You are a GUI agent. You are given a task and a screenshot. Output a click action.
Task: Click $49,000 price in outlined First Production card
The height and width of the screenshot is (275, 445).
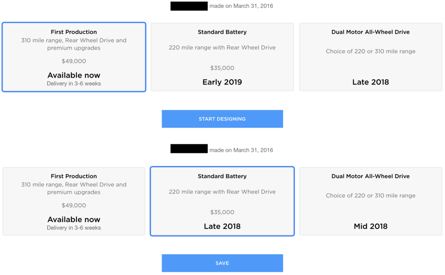[x=74, y=61]
